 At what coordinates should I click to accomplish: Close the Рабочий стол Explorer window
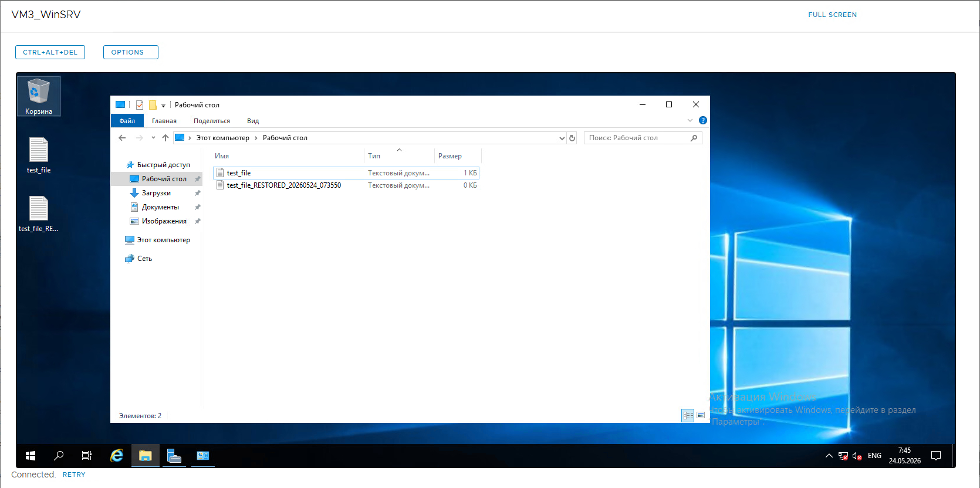696,104
